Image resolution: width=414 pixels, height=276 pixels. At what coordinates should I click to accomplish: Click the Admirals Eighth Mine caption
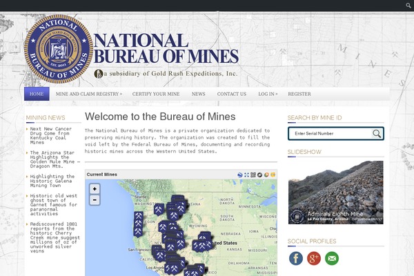pyautogui.click(x=335, y=214)
